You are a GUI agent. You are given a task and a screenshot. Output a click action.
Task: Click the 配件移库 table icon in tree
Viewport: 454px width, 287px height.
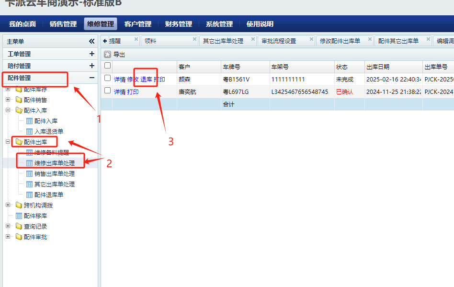[x=19, y=216]
